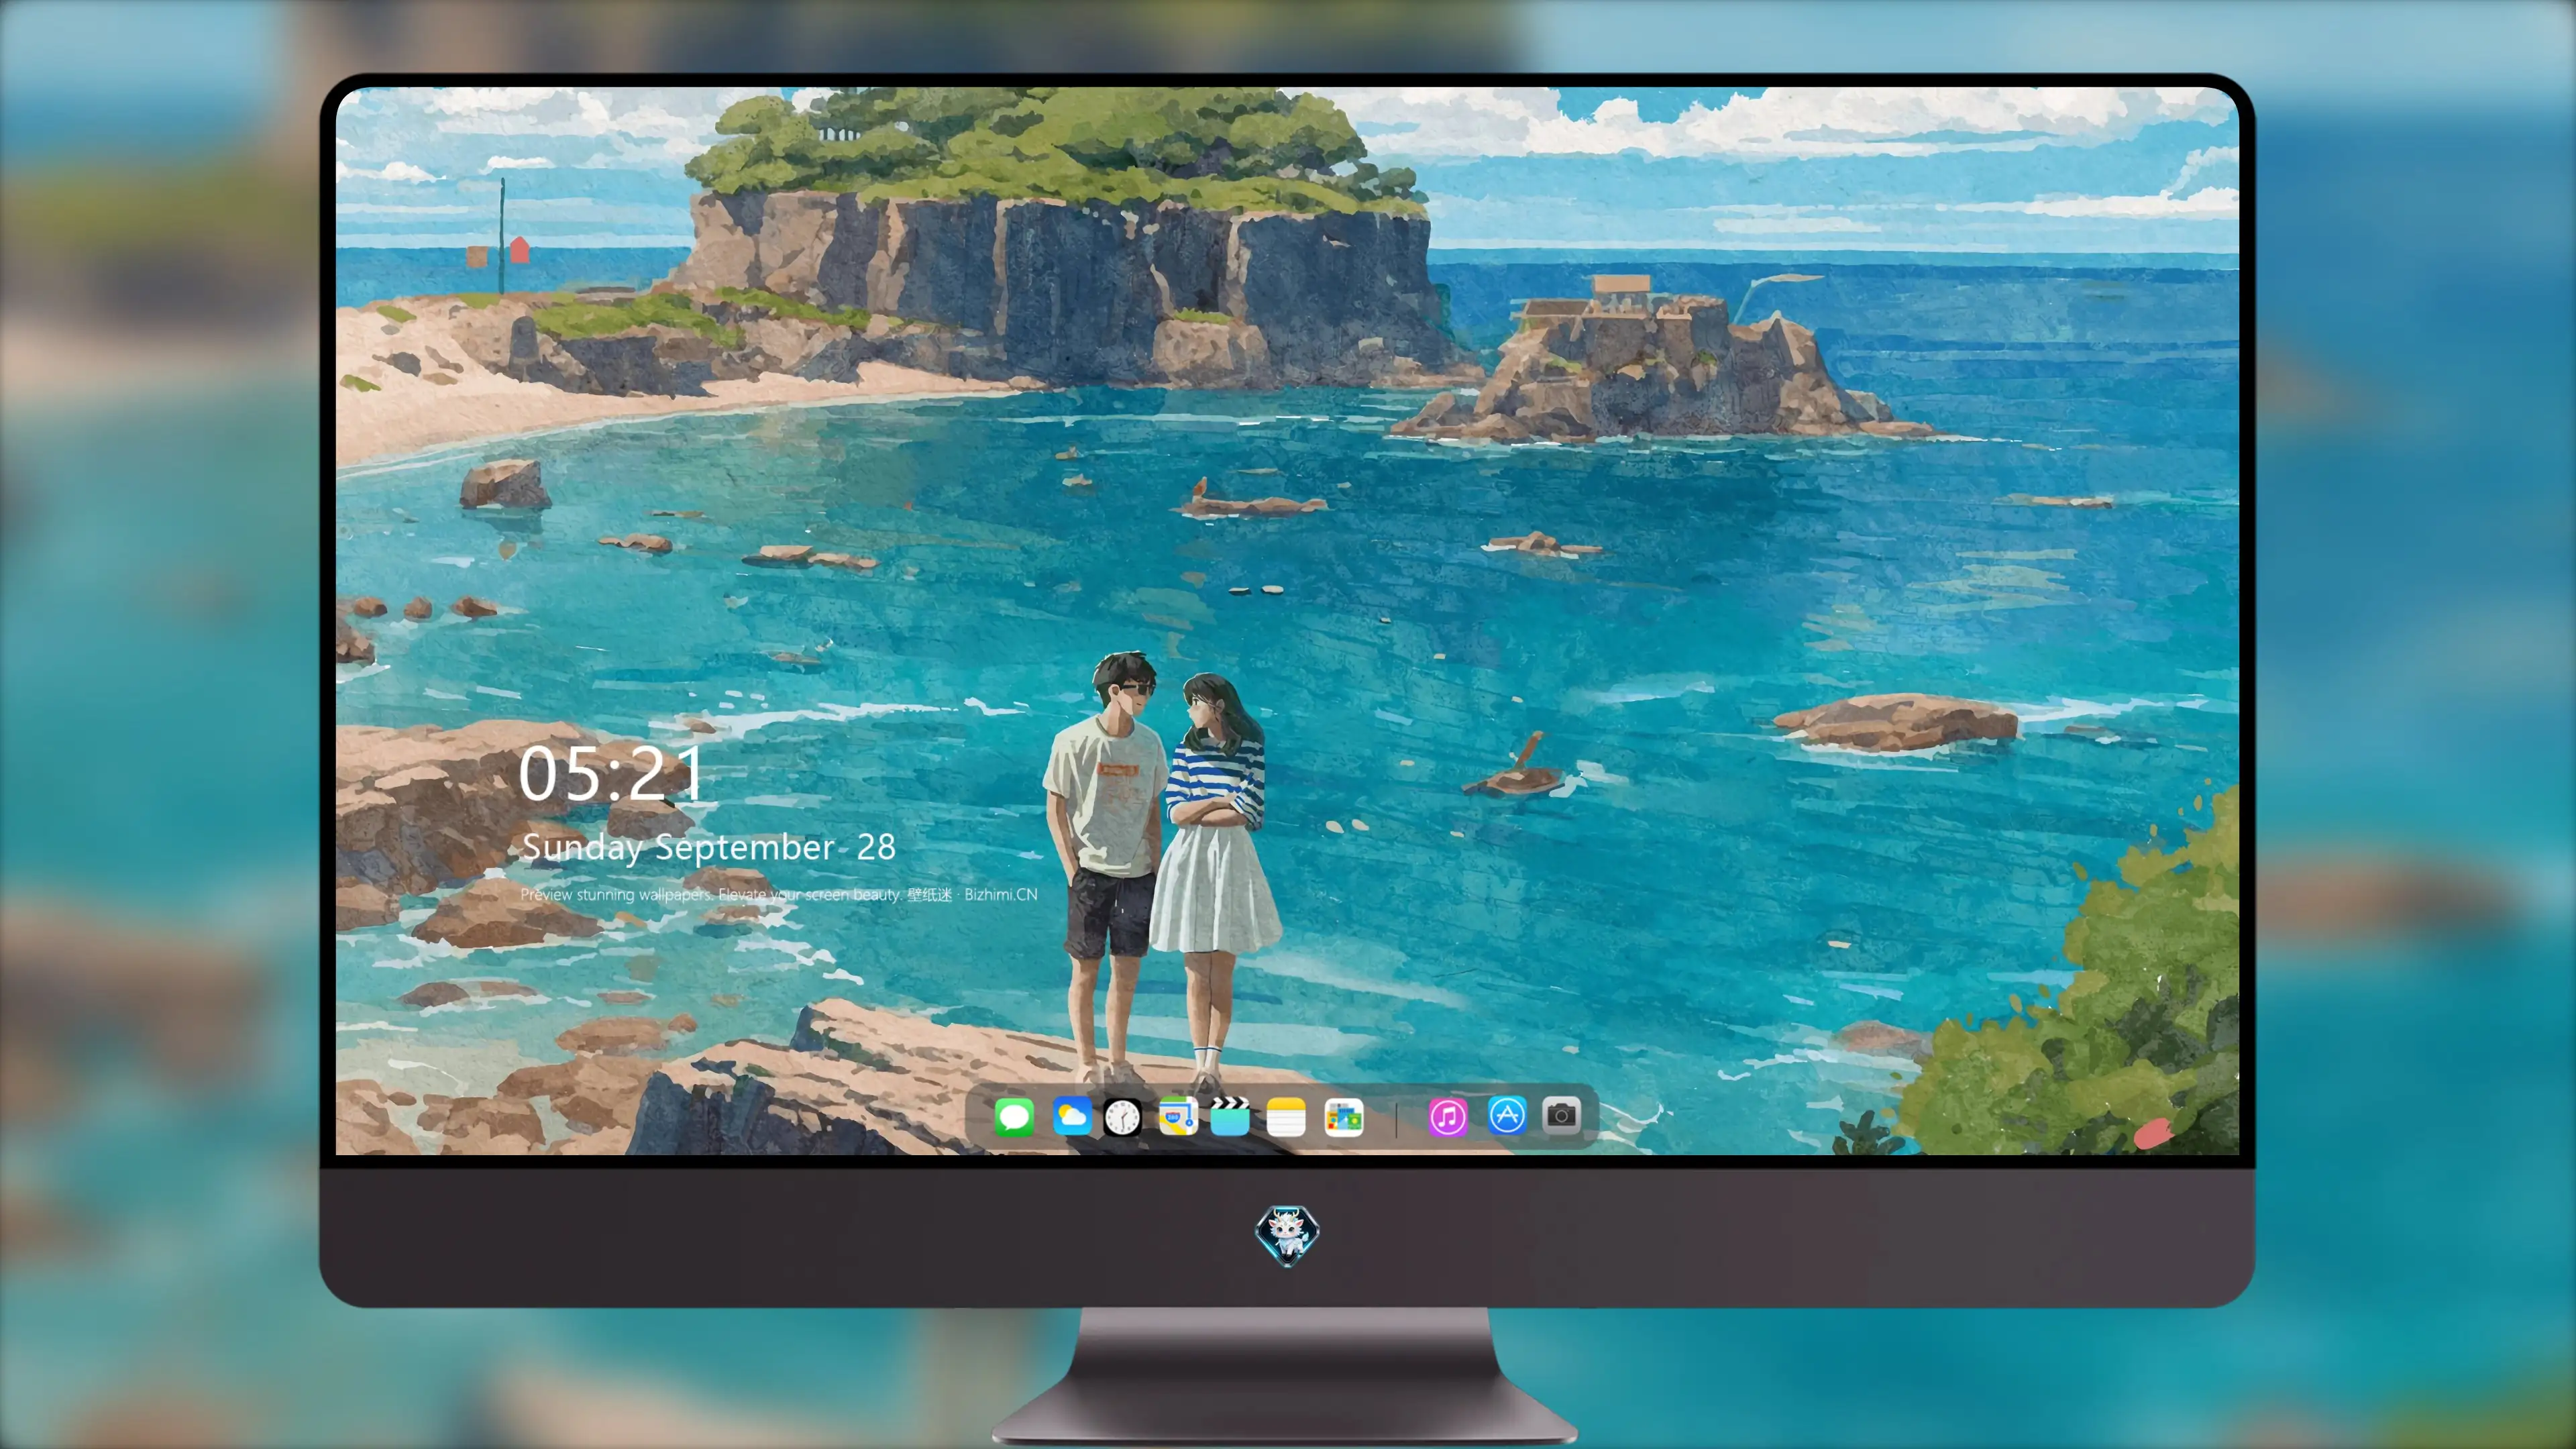Click the 05:21 clock widget

611,774
